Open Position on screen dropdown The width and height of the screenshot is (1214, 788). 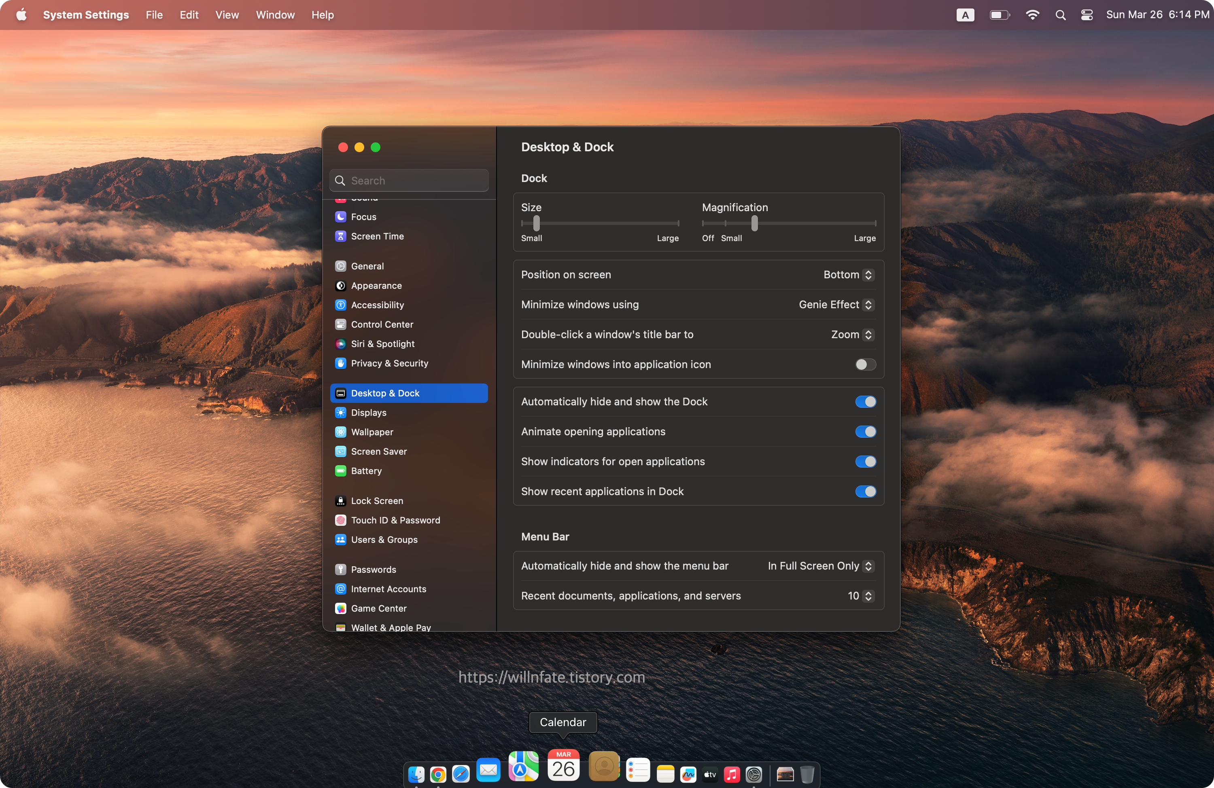[848, 274]
